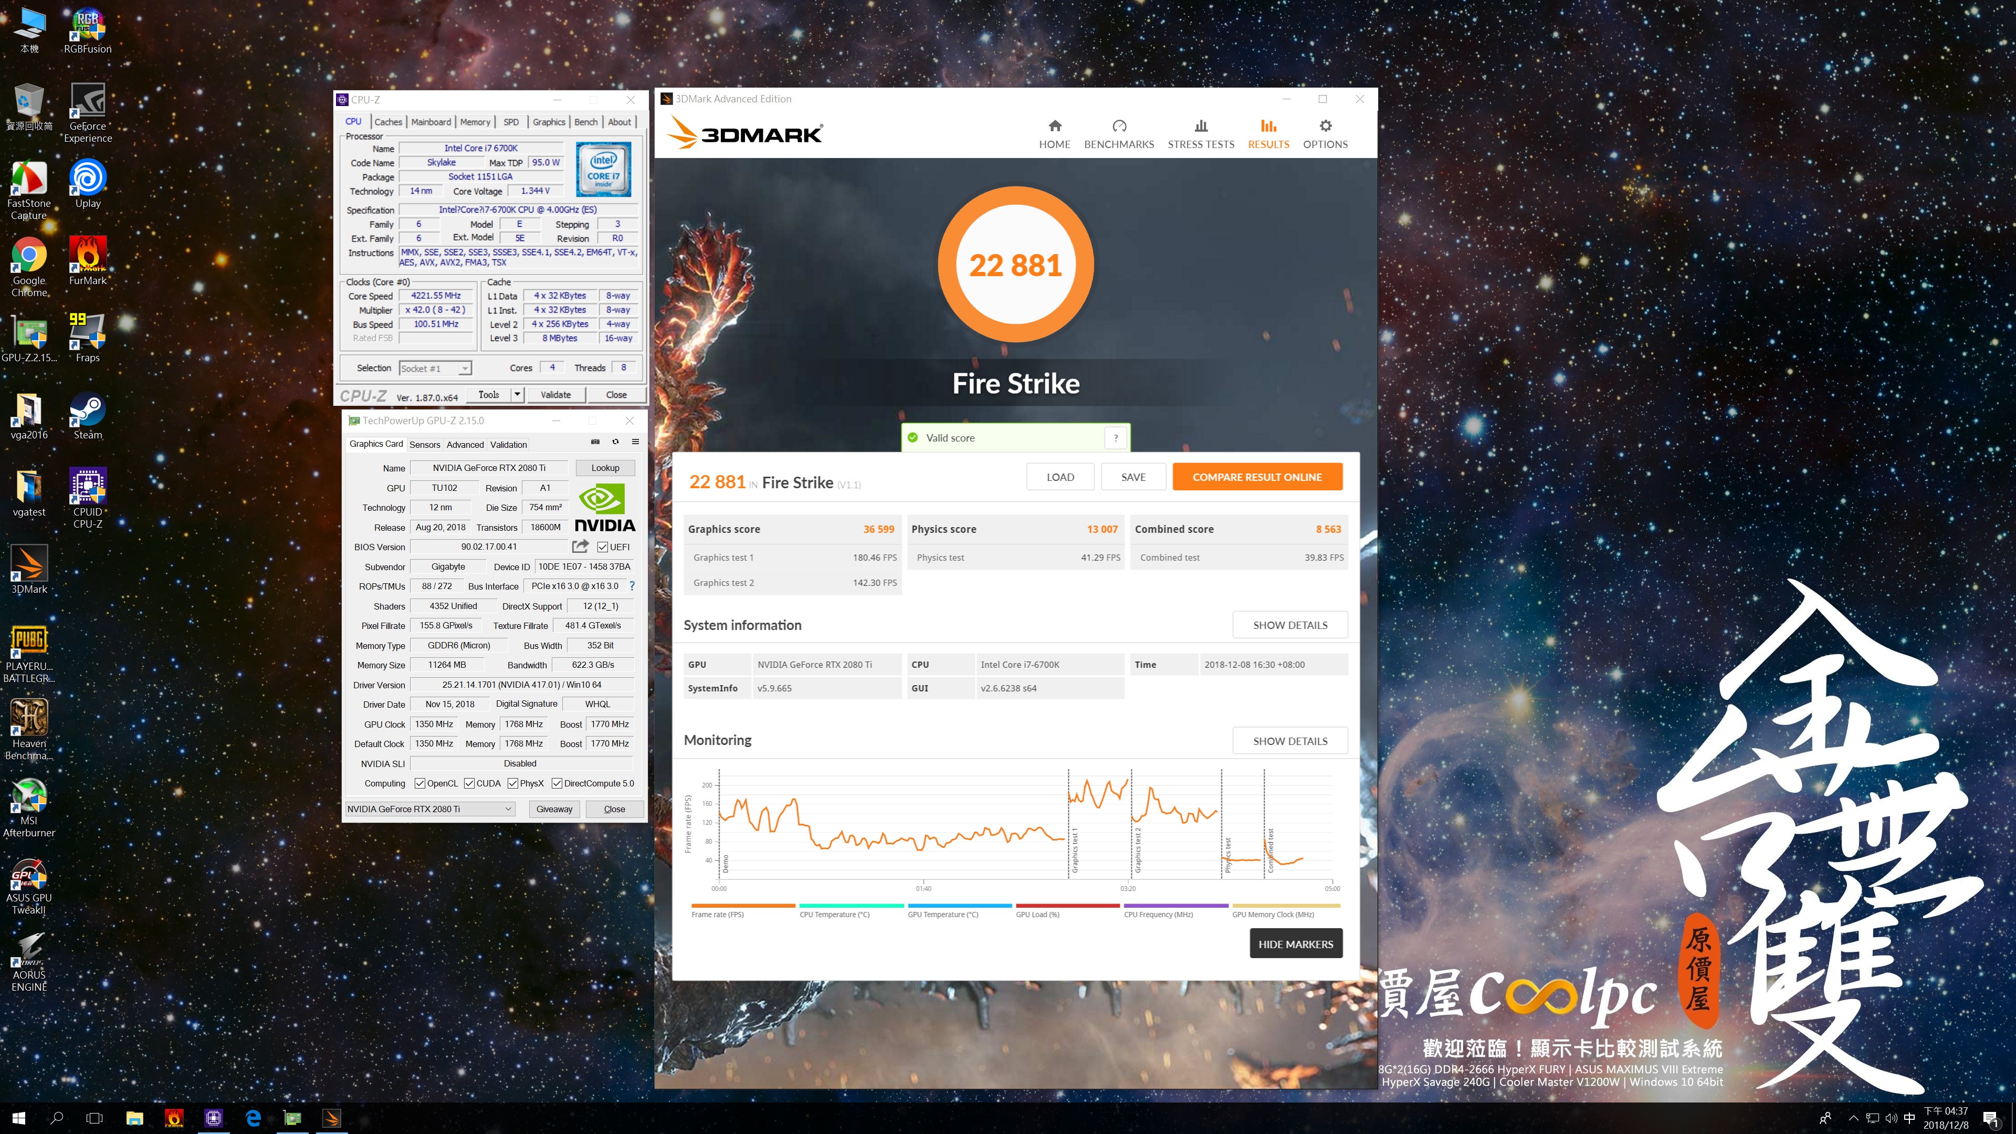Toggle the UEFI checkbox in GPU-Z
The height and width of the screenshot is (1134, 2016).
603,547
